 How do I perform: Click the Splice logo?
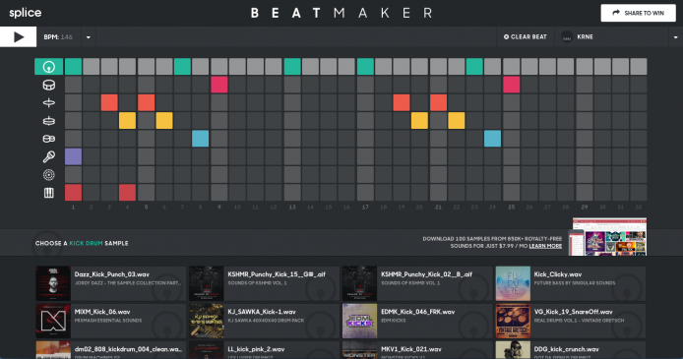point(26,13)
